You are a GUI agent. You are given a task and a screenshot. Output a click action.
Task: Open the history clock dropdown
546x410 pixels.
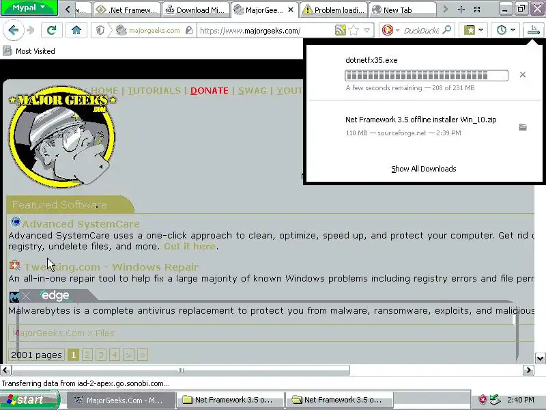click(x=505, y=30)
